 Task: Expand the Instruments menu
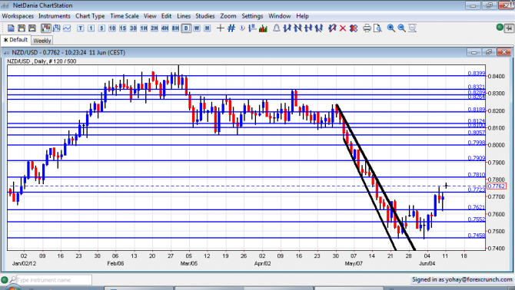tap(55, 16)
